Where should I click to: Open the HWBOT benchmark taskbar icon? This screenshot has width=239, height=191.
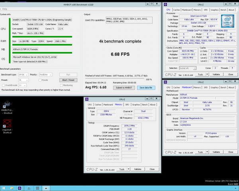click(46, 188)
